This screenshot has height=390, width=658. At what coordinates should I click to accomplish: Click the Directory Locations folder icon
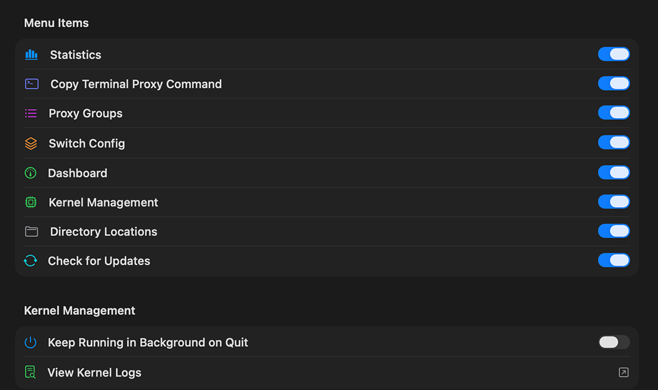pyautogui.click(x=32, y=232)
